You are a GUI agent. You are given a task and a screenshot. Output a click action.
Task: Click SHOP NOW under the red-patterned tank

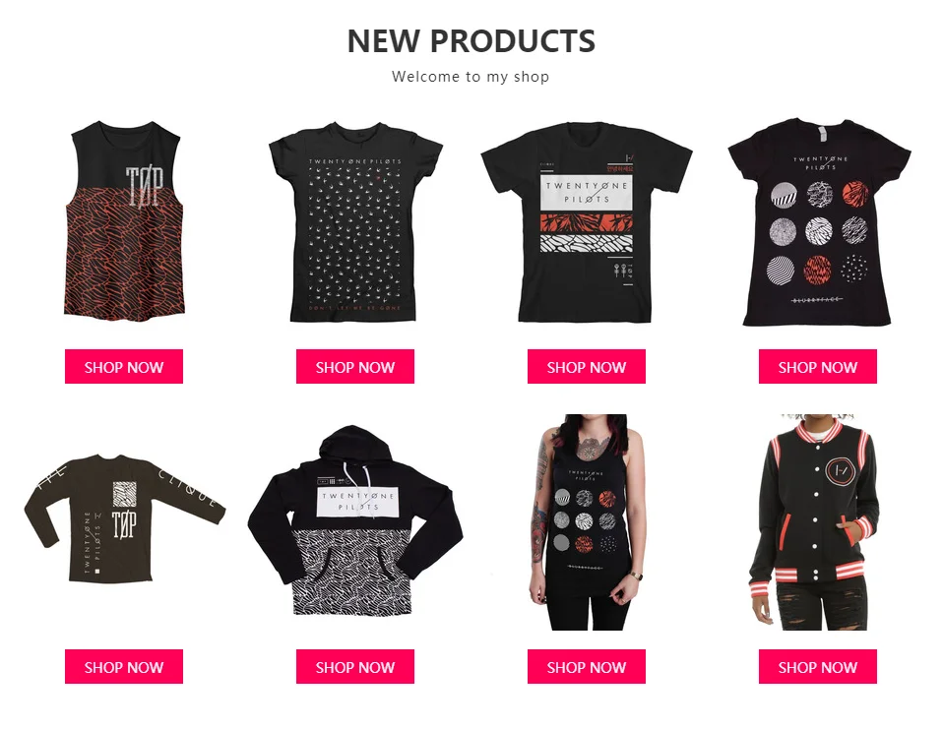point(124,367)
